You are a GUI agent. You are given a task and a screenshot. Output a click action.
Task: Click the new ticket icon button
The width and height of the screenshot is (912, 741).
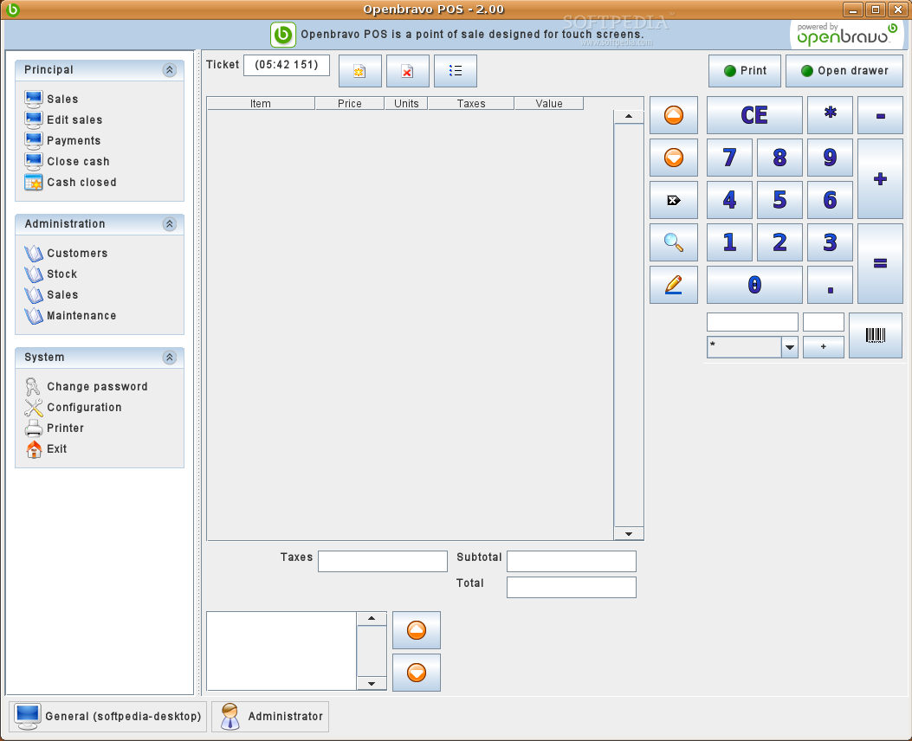pyautogui.click(x=359, y=71)
